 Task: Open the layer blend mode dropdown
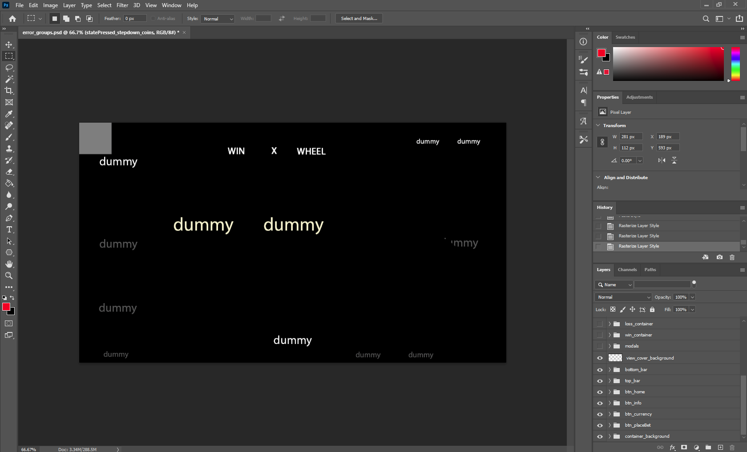pyautogui.click(x=623, y=297)
